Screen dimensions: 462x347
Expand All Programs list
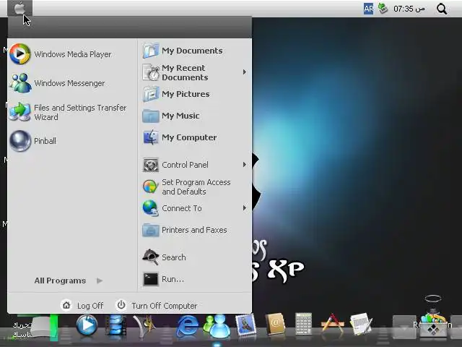point(69,280)
